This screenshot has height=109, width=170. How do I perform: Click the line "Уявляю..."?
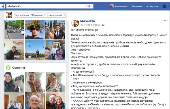click(77, 53)
